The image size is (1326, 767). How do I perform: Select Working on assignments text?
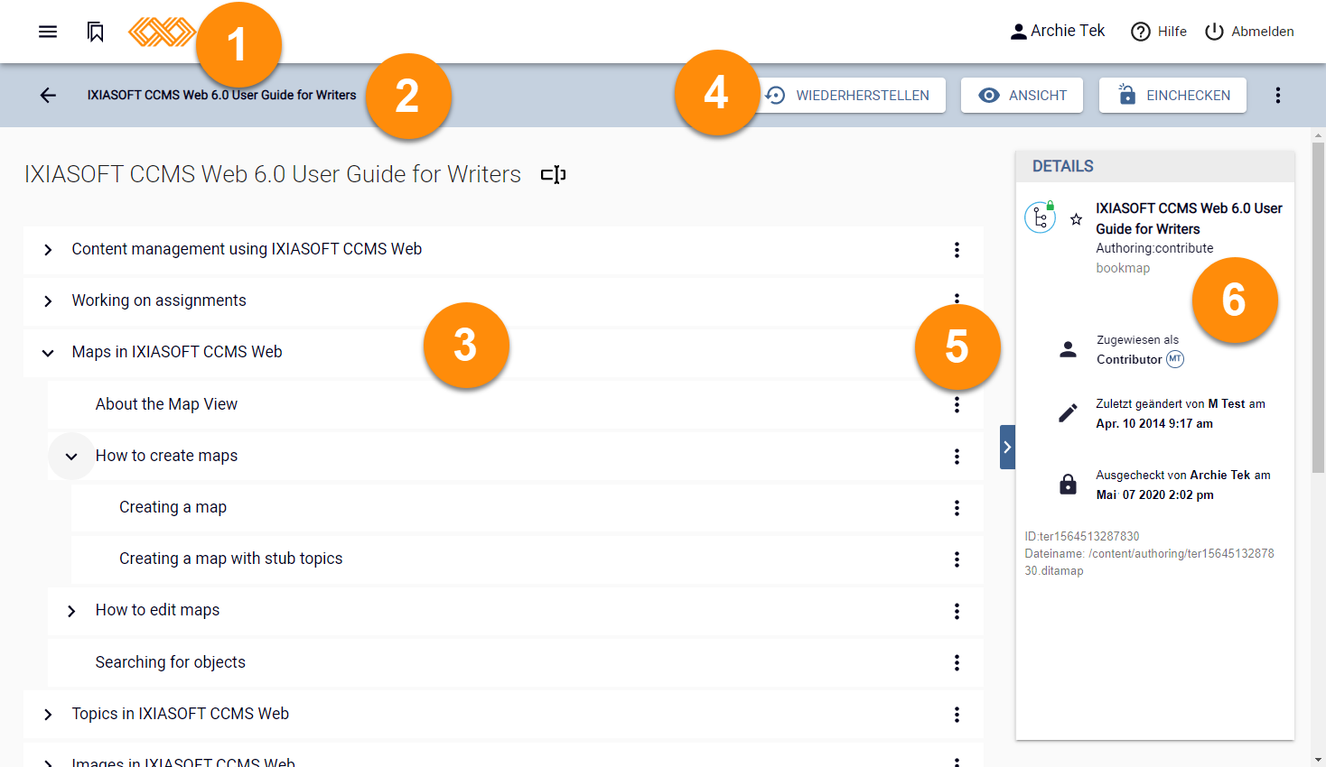click(x=159, y=300)
